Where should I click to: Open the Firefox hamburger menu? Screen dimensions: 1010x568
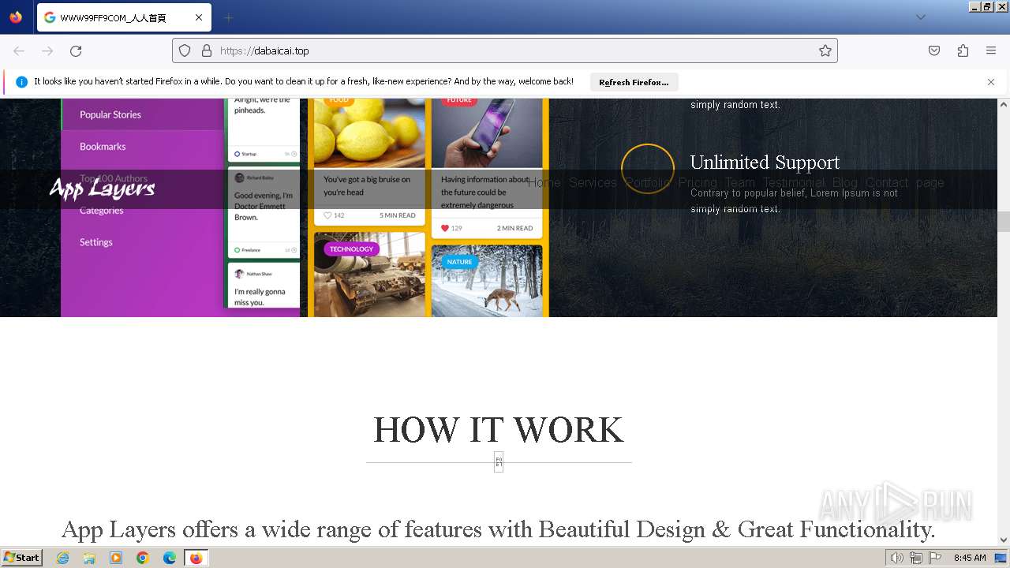(991, 50)
